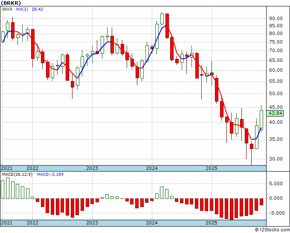Select the moving average value 38.42
Viewport: 290px width, 233px height.
click(x=38, y=9)
